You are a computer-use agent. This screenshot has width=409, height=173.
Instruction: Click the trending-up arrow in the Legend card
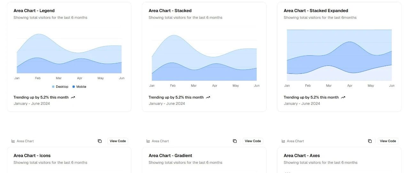(x=73, y=97)
